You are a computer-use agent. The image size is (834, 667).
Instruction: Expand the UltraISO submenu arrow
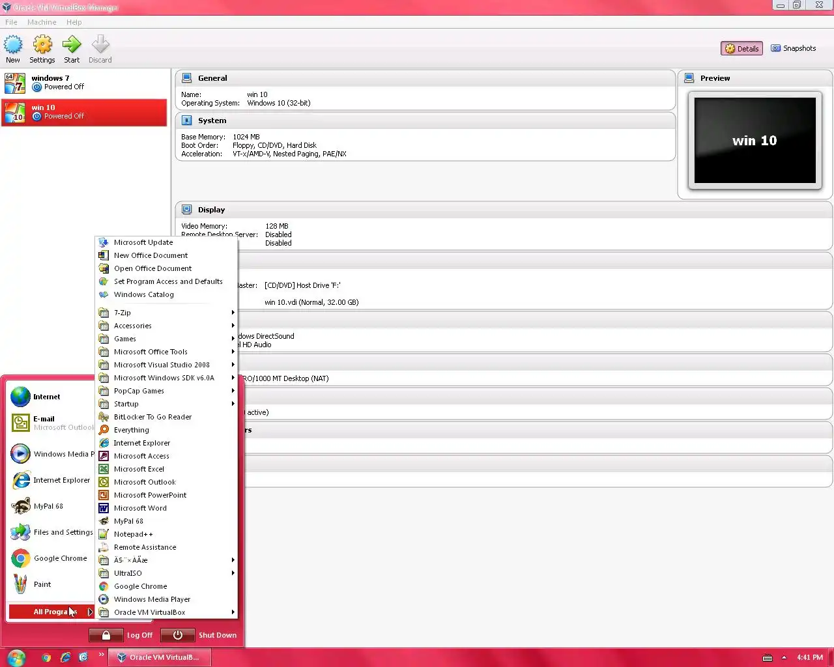click(x=233, y=573)
